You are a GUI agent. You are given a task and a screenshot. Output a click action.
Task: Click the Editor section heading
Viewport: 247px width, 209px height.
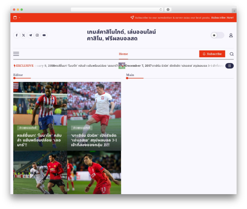18,75
